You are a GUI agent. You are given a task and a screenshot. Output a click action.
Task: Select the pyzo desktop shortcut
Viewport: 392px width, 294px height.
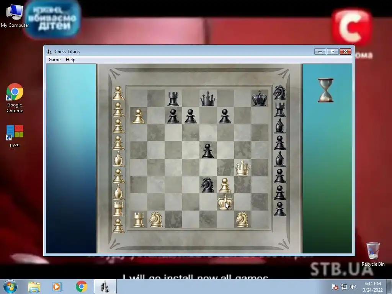click(15, 136)
